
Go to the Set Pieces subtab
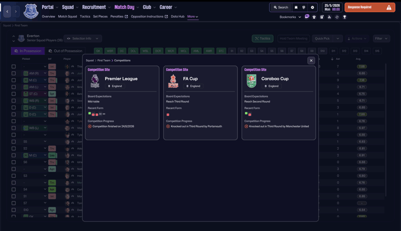point(100,17)
